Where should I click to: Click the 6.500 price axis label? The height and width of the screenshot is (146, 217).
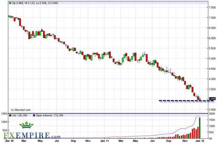pos(212,28)
